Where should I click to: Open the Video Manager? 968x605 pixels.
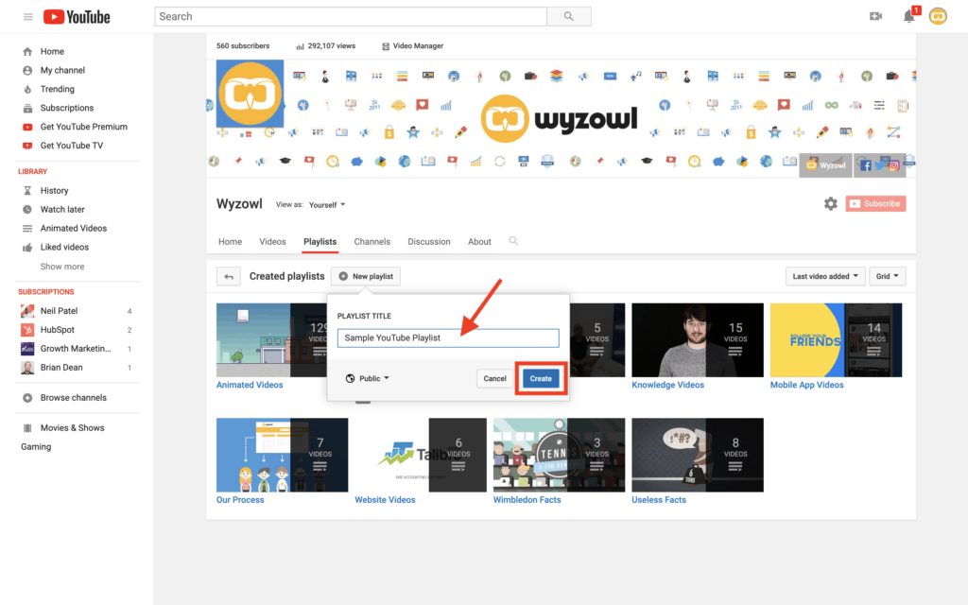click(x=412, y=45)
